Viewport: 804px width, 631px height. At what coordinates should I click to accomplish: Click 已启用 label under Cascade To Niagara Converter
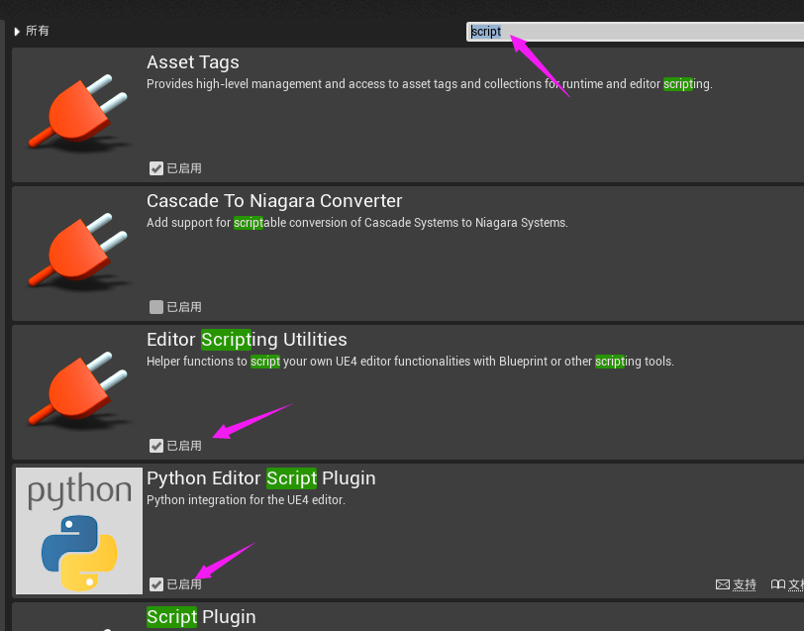pyautogui.click(x=184, y=307)
